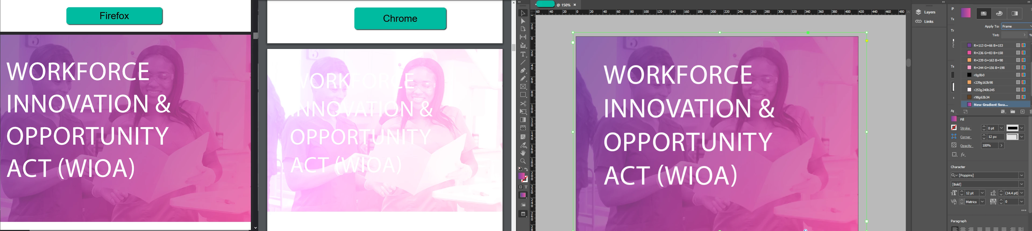Select the Line tool
Image resolution: width=1032 pixels, height=231 pixels.
click(523, 62)
